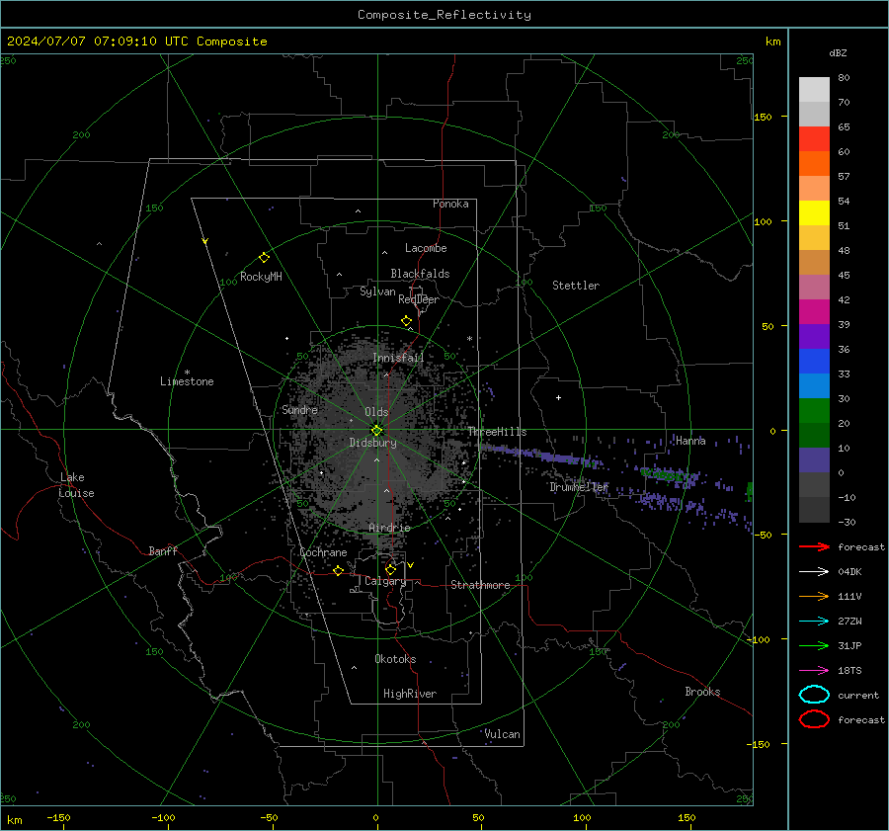The image size is (889, 831).
Task: Click the Sylvan label
Action: pos(377,291)
